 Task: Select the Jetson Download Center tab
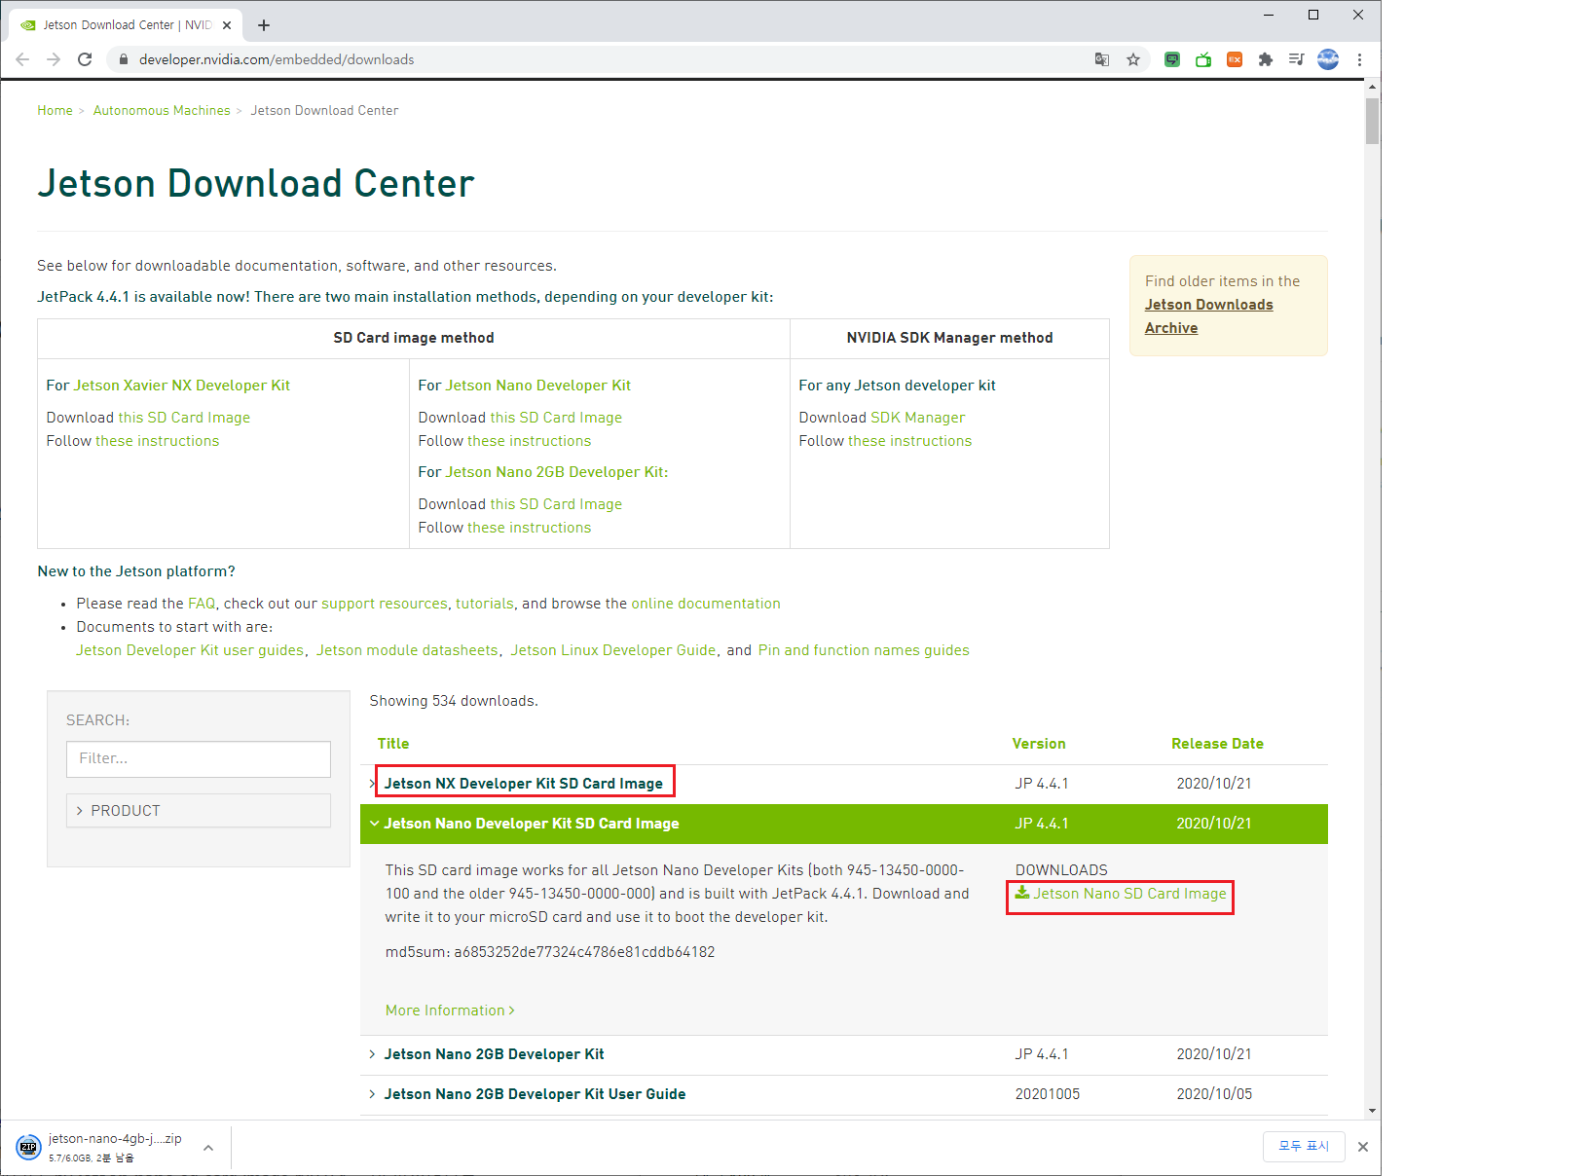[127, 25]
